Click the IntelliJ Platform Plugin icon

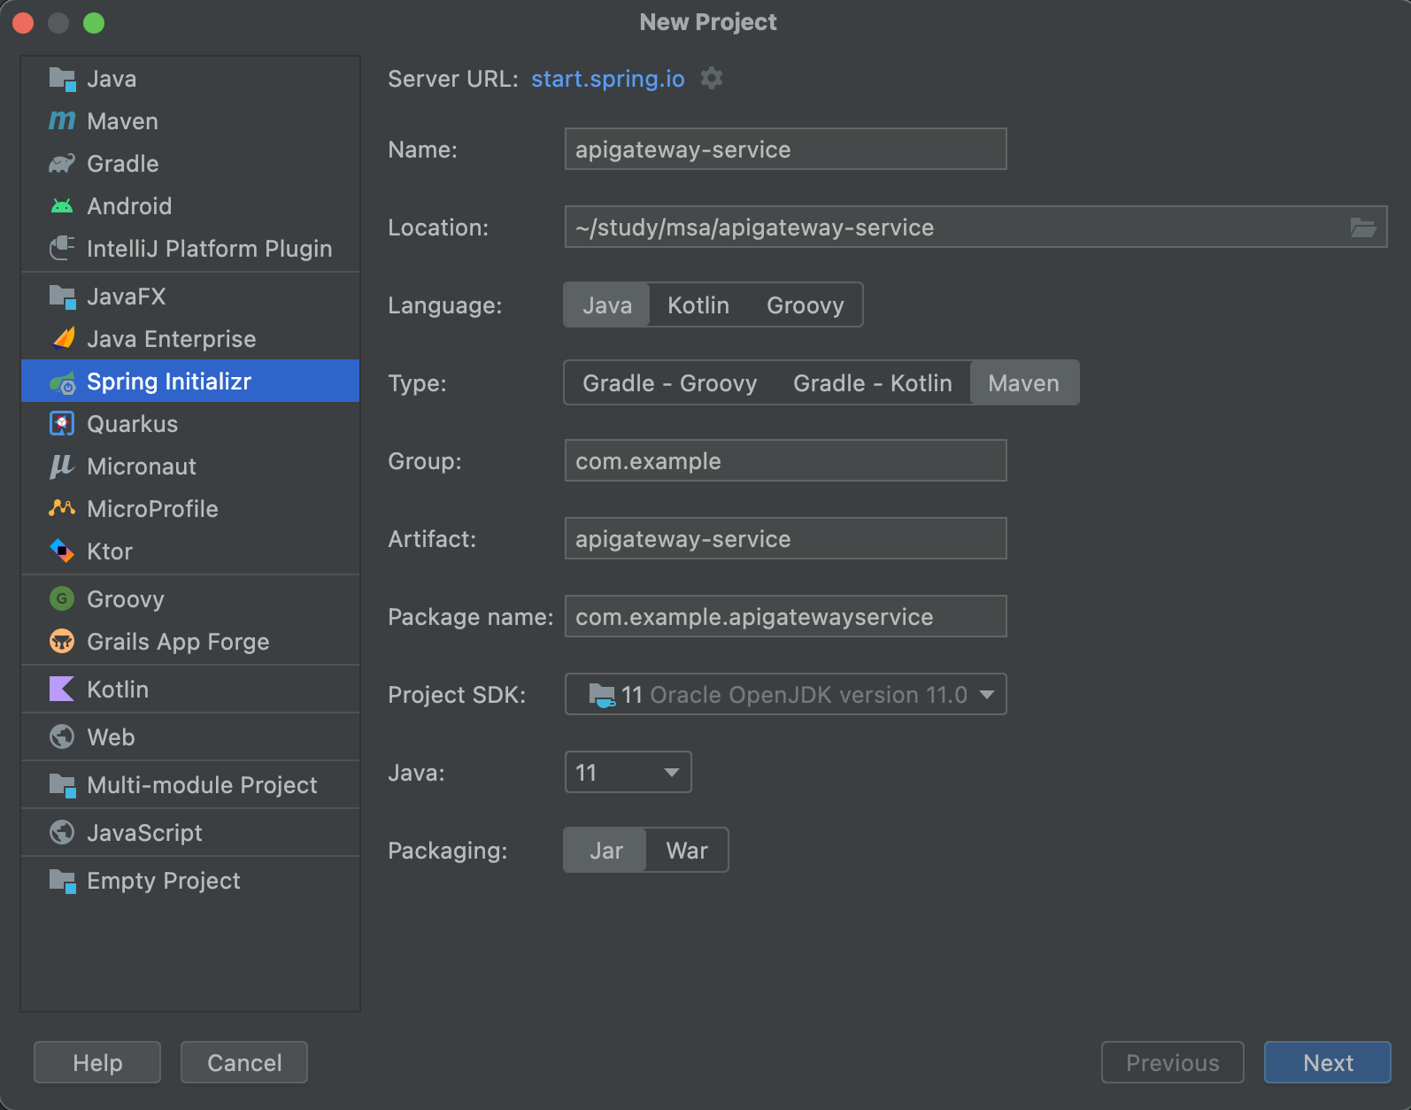(x=62, y=249)
